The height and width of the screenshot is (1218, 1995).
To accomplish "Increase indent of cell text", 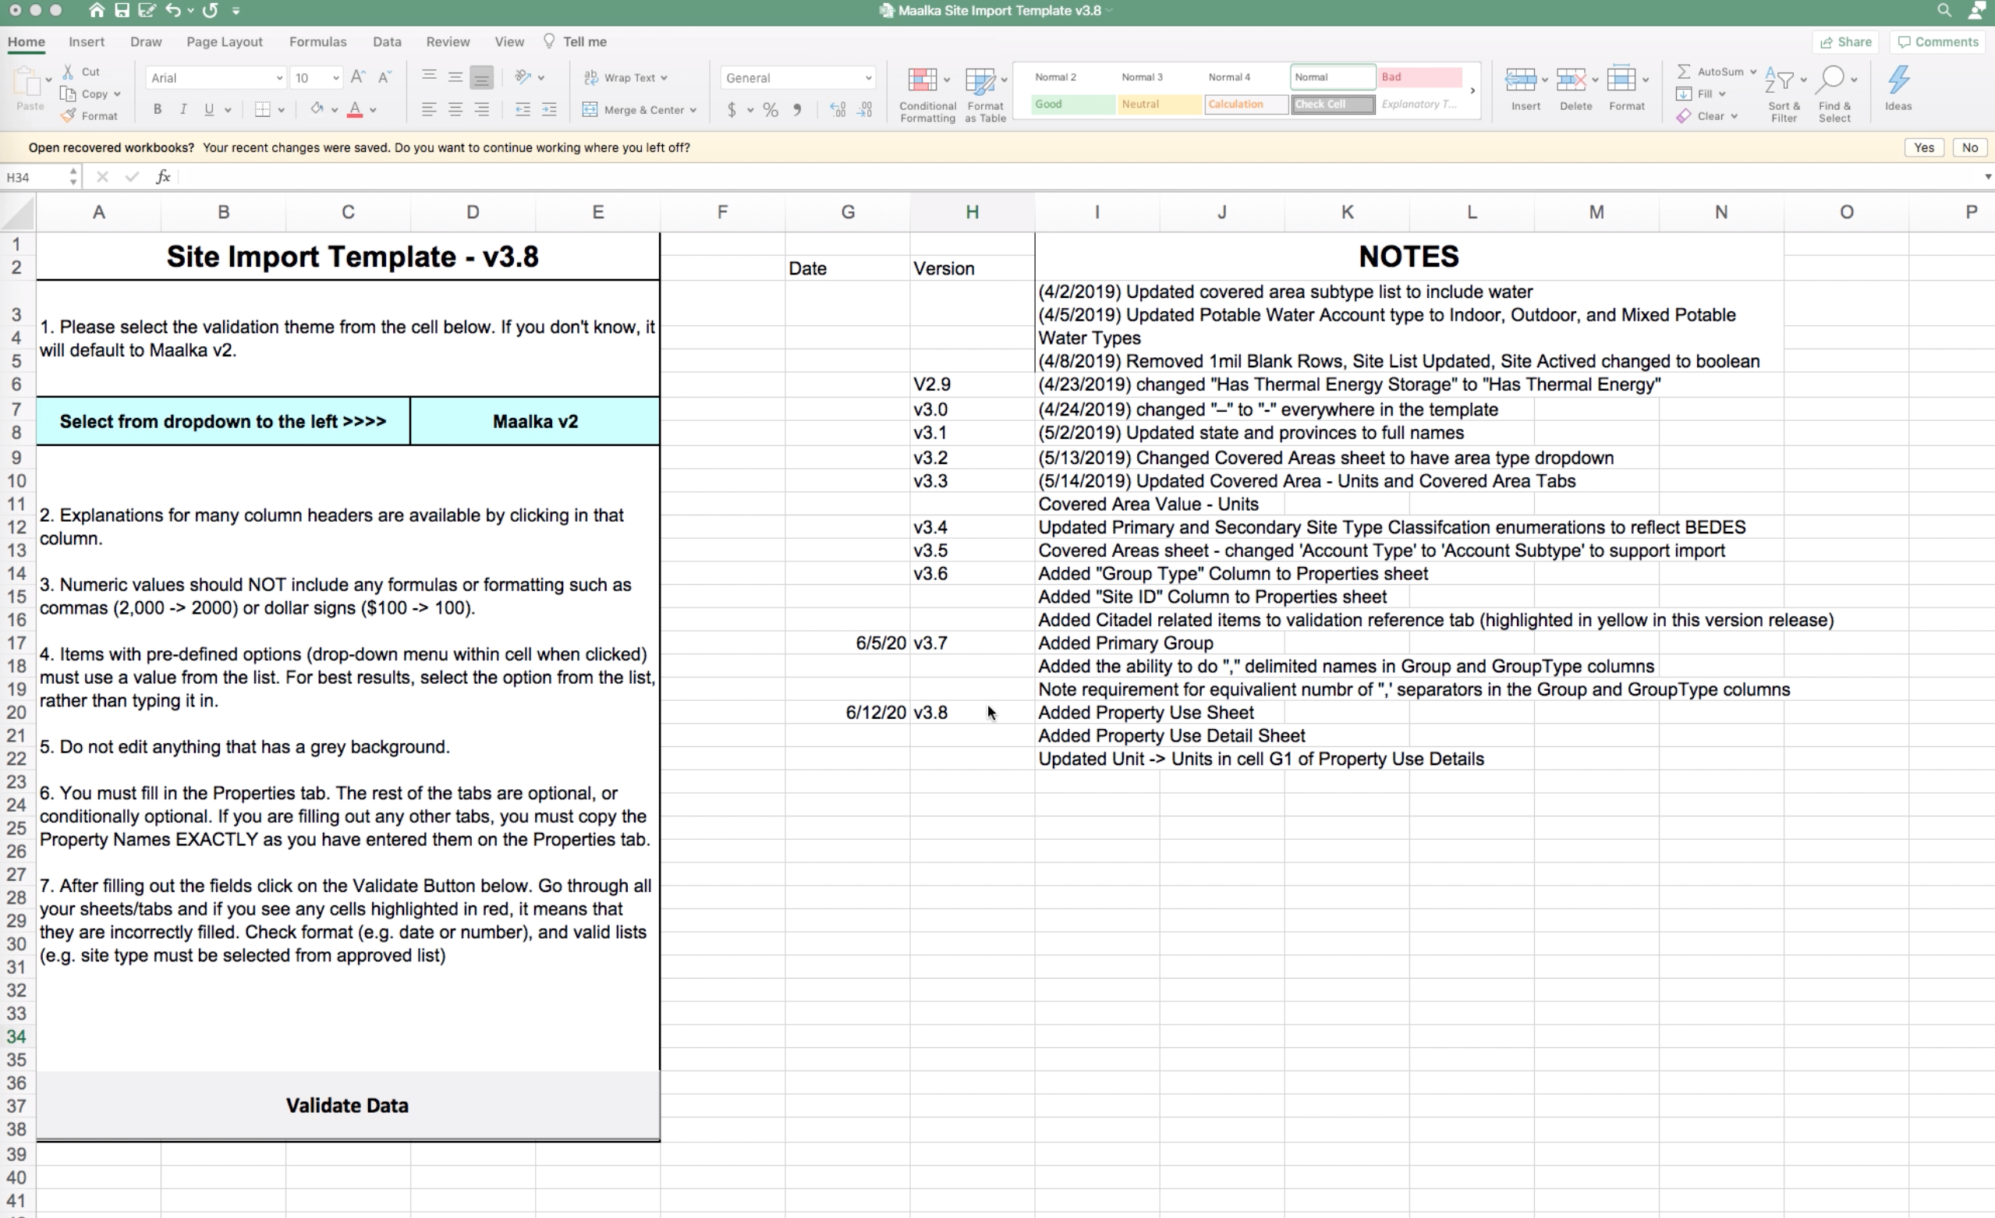I will point(550,109).
